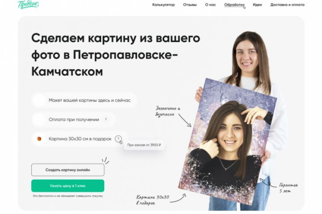Image resolution: width=322 pixels, height=214 pixels.
Task: Click the Картина 30х30 см в подарок text
Action: pyautogui.click(x=80, y=139)
